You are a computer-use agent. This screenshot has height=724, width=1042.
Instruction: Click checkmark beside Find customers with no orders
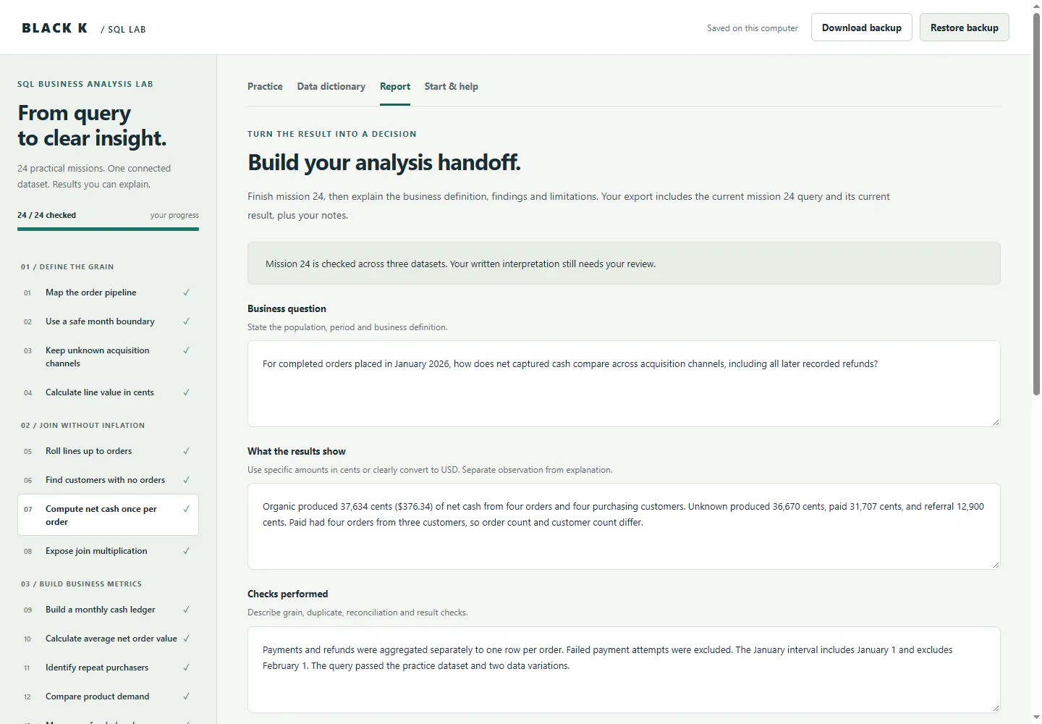(x=187, y=480)
